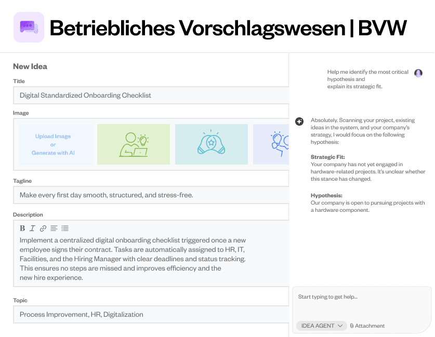Click the bulleted list icon in Description
435x337 pixels.
[65, 228]
